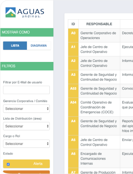
Task: Click the Cargo o Rol label
Action: (11, 136)
